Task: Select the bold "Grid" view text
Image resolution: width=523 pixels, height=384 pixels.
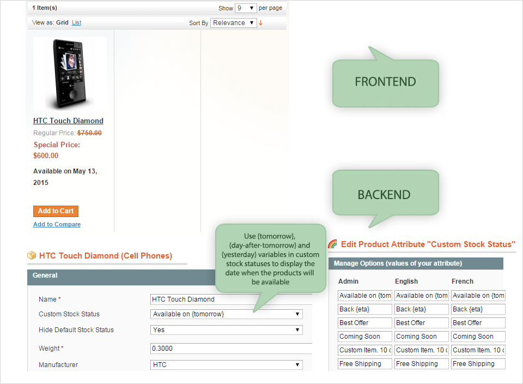Action: click(x=62, y=22)
